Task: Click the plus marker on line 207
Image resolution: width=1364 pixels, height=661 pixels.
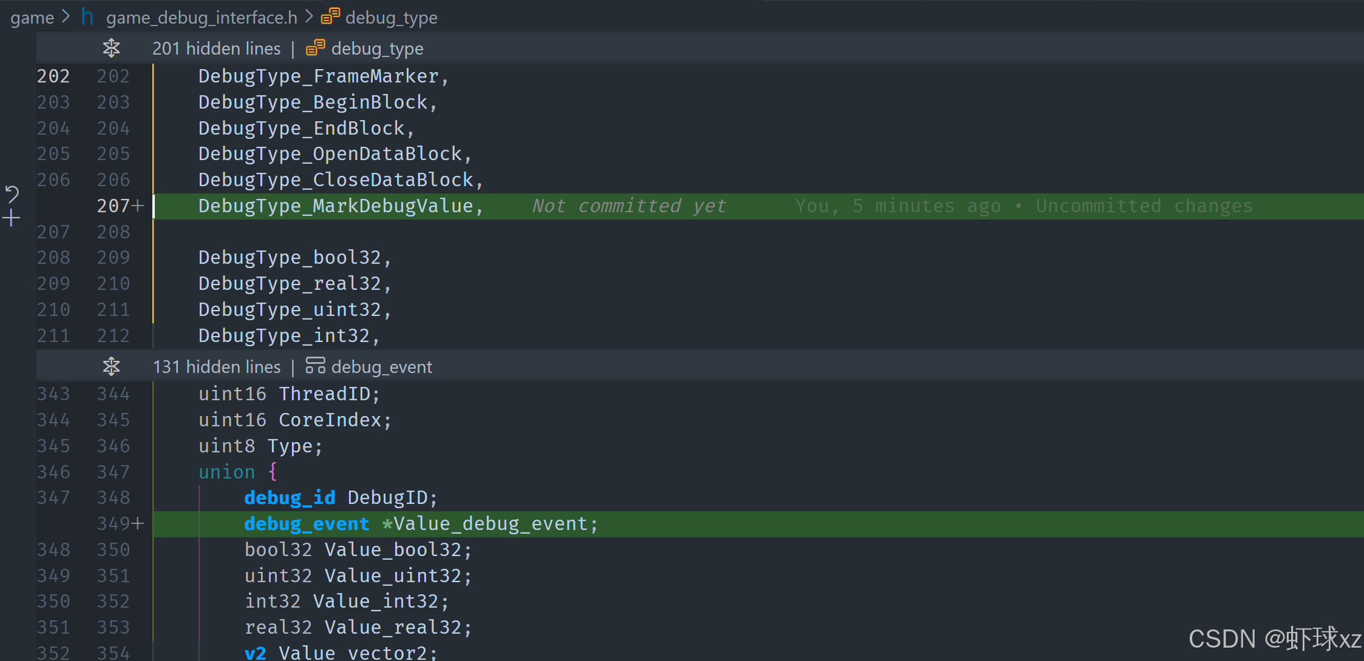Action: [138, 206]
